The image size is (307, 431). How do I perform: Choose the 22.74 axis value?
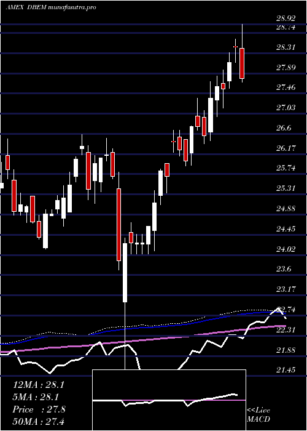click(286, 310)
